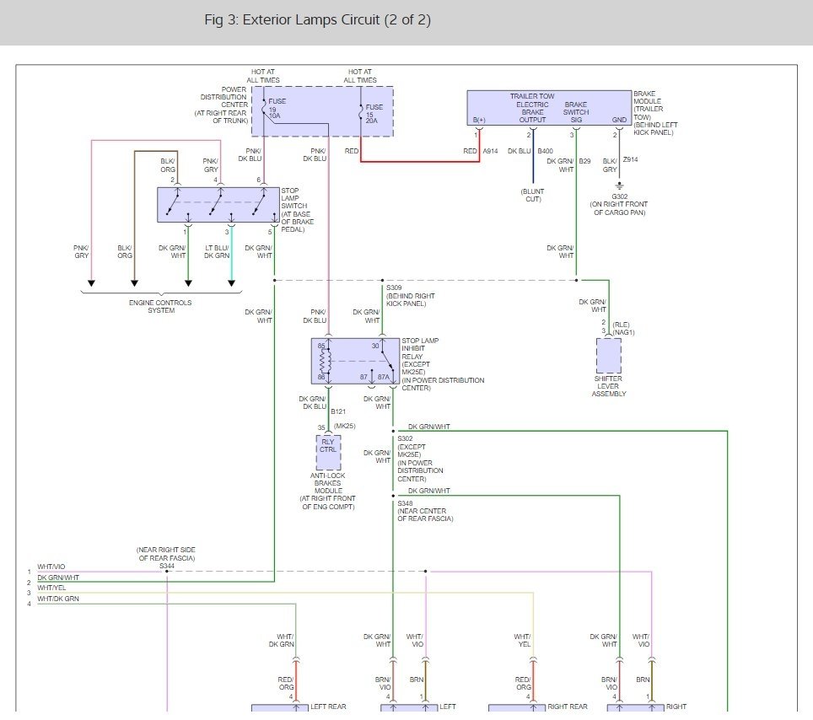Click splice label 'S348'
This screenshot has height=720, width=813.
pos(405,503)
